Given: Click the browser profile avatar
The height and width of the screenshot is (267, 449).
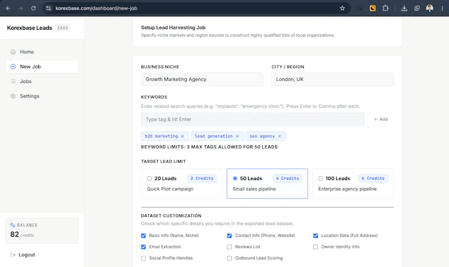Looking at the screenshot, I should 429,8.
